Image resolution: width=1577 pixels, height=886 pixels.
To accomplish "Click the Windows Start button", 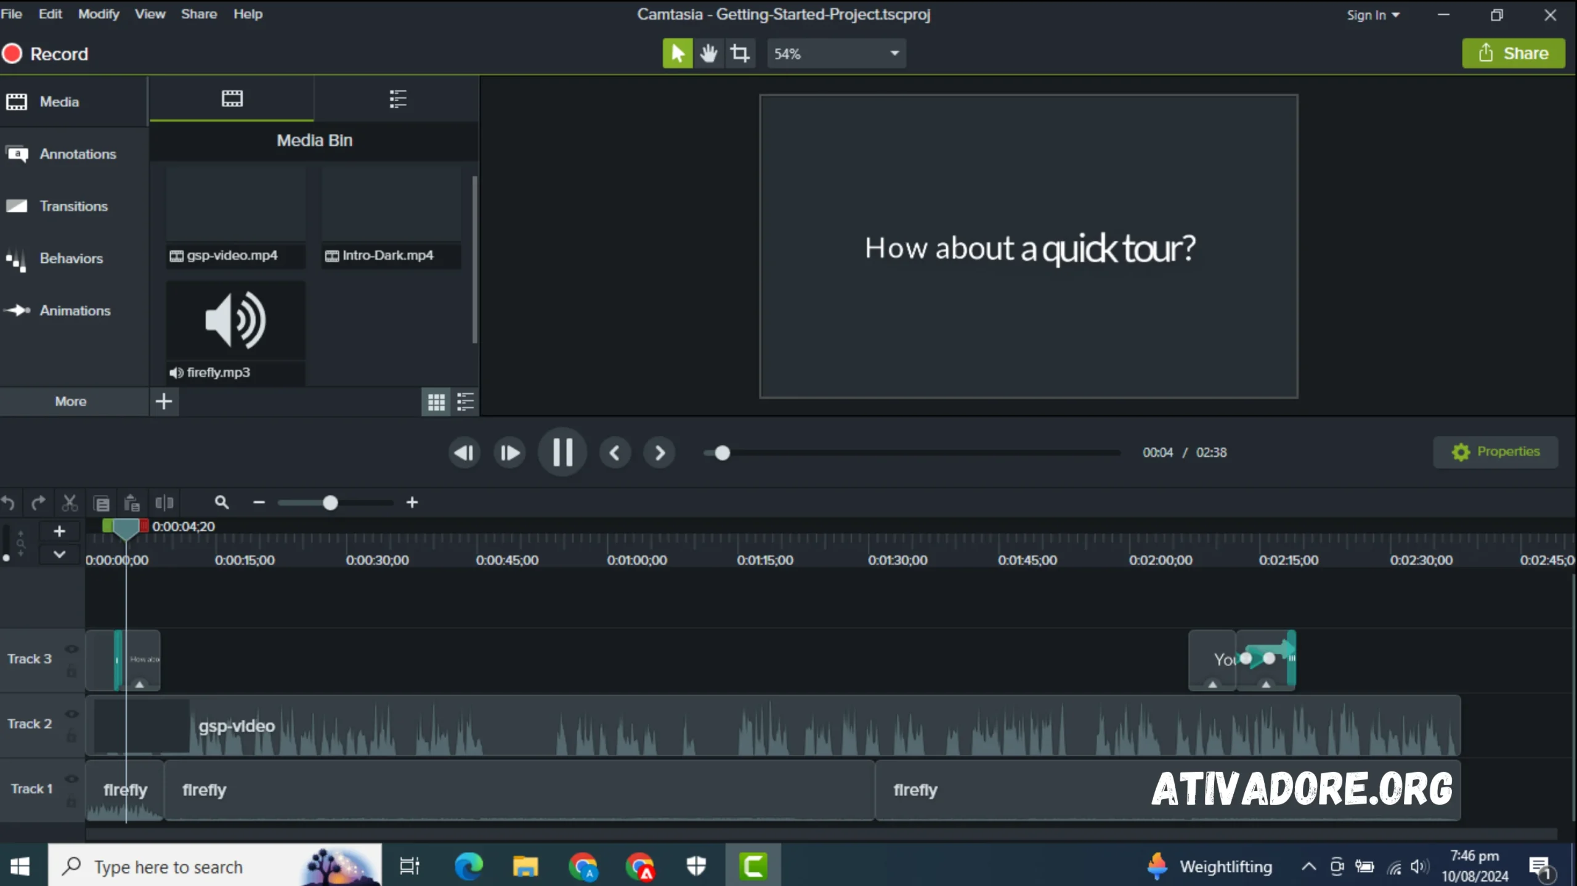I will point(20,867).
